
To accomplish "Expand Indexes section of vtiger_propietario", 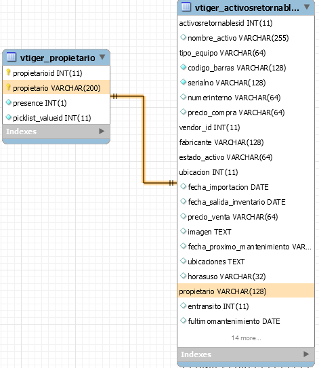I will (102, 131).
